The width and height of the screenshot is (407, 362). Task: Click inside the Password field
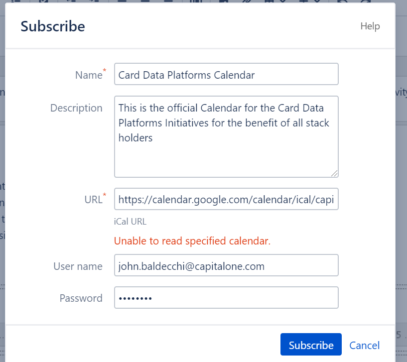tap(226, 298)
